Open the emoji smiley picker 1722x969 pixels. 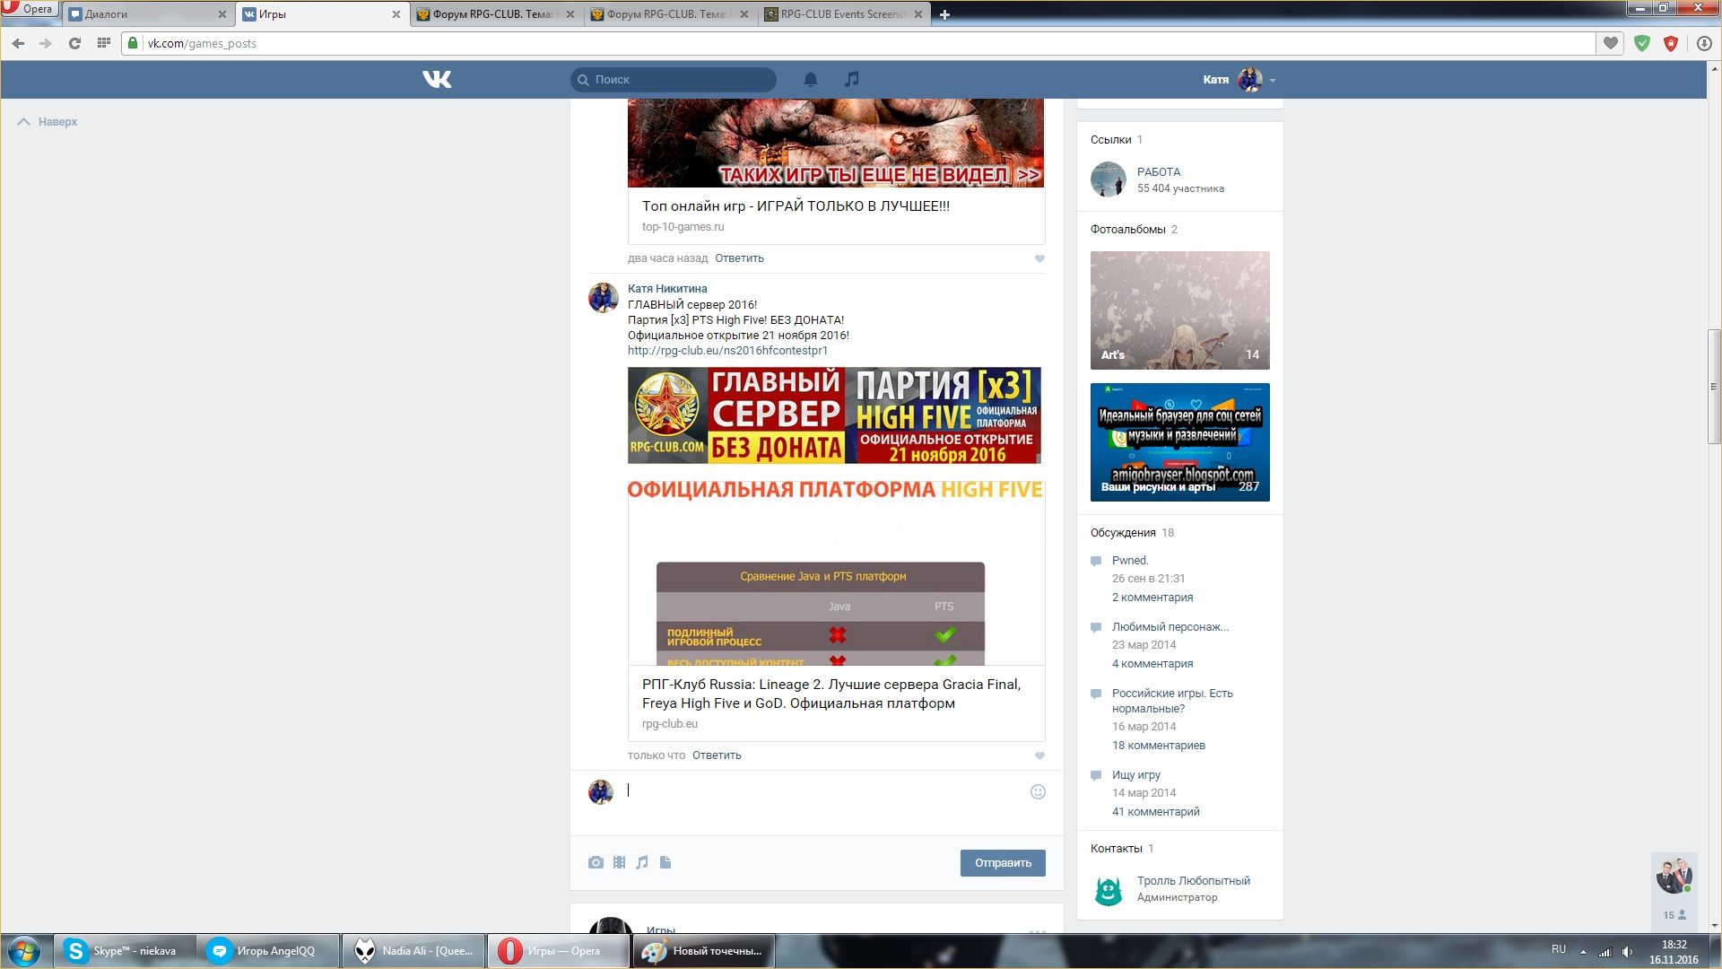tap(1038, 791)
